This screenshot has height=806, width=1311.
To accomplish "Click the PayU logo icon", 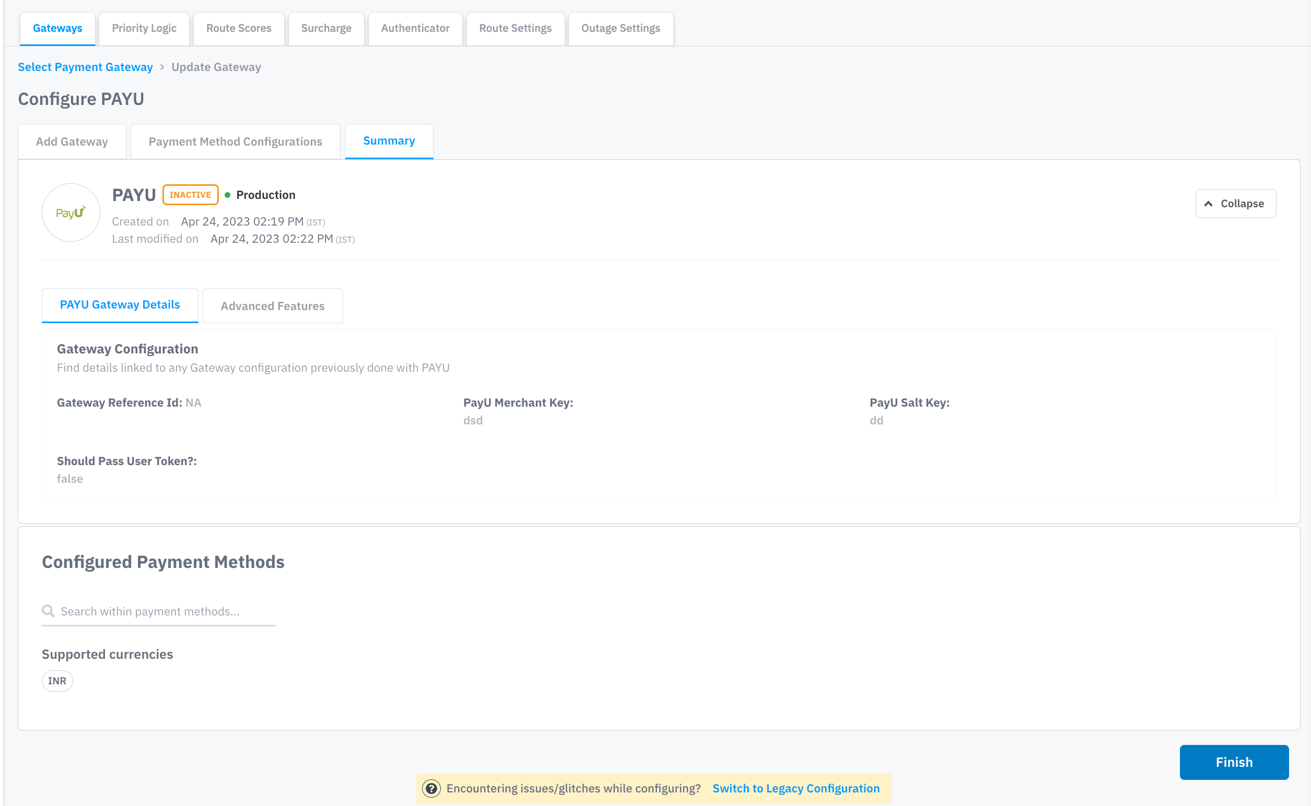I will [x=71, y=212].
